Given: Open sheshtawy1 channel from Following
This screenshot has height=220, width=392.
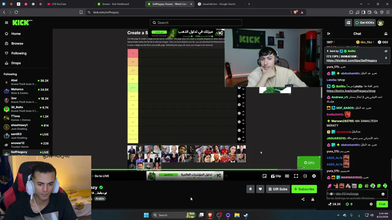Looking at the screenshot, I should tap(26, 127).
